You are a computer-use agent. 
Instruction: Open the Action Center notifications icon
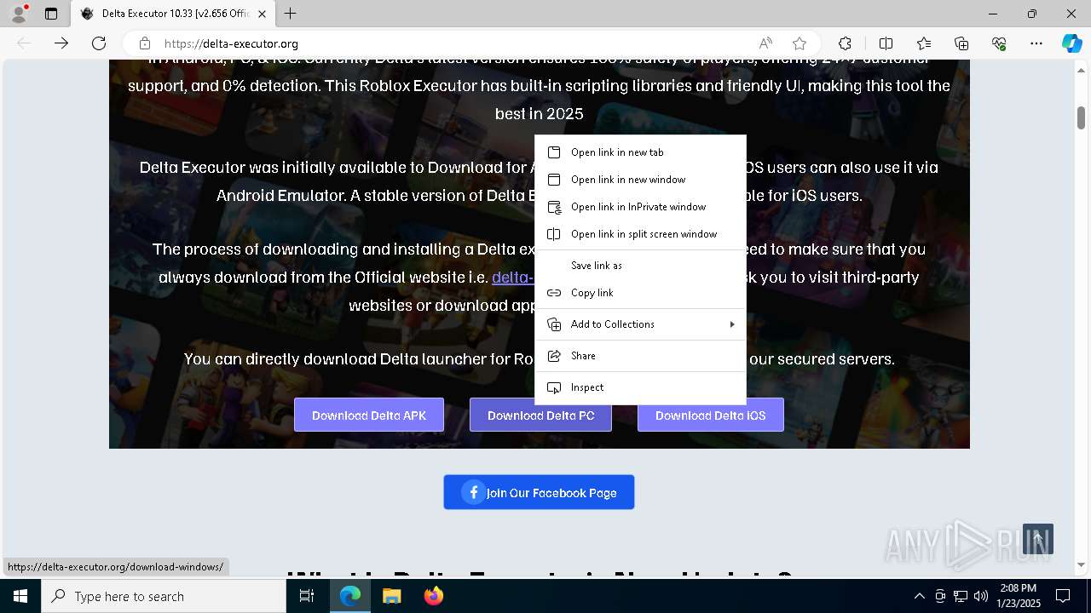(1063, 596)
